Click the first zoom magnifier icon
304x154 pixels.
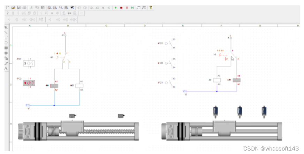click(x=50, y=8)
